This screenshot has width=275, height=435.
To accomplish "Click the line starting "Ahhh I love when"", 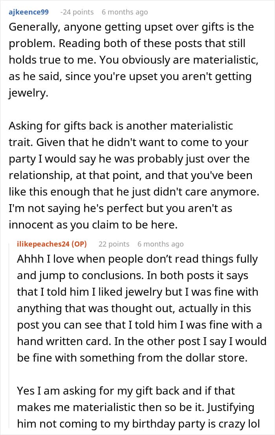I will pos(137,260).
